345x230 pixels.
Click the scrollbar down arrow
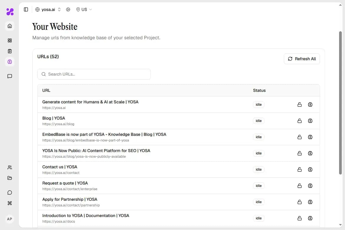pos(340,225)
